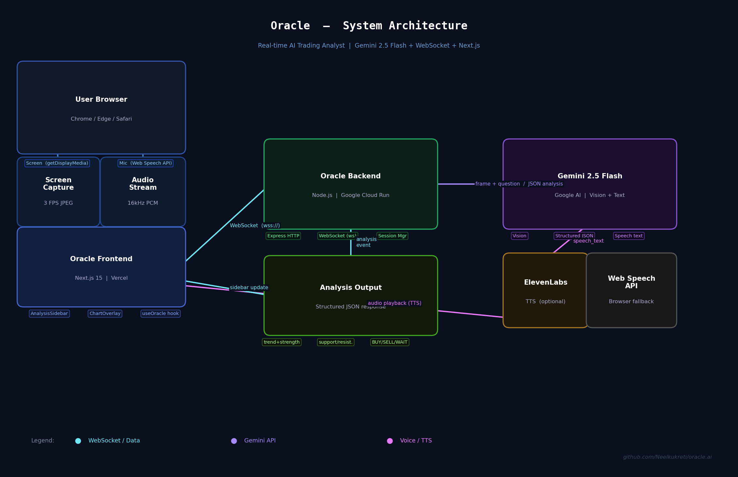Click the purple Gemini API legend dot
Image resolution: width=738 pixels, height=477 pixels.
(234, 441)
